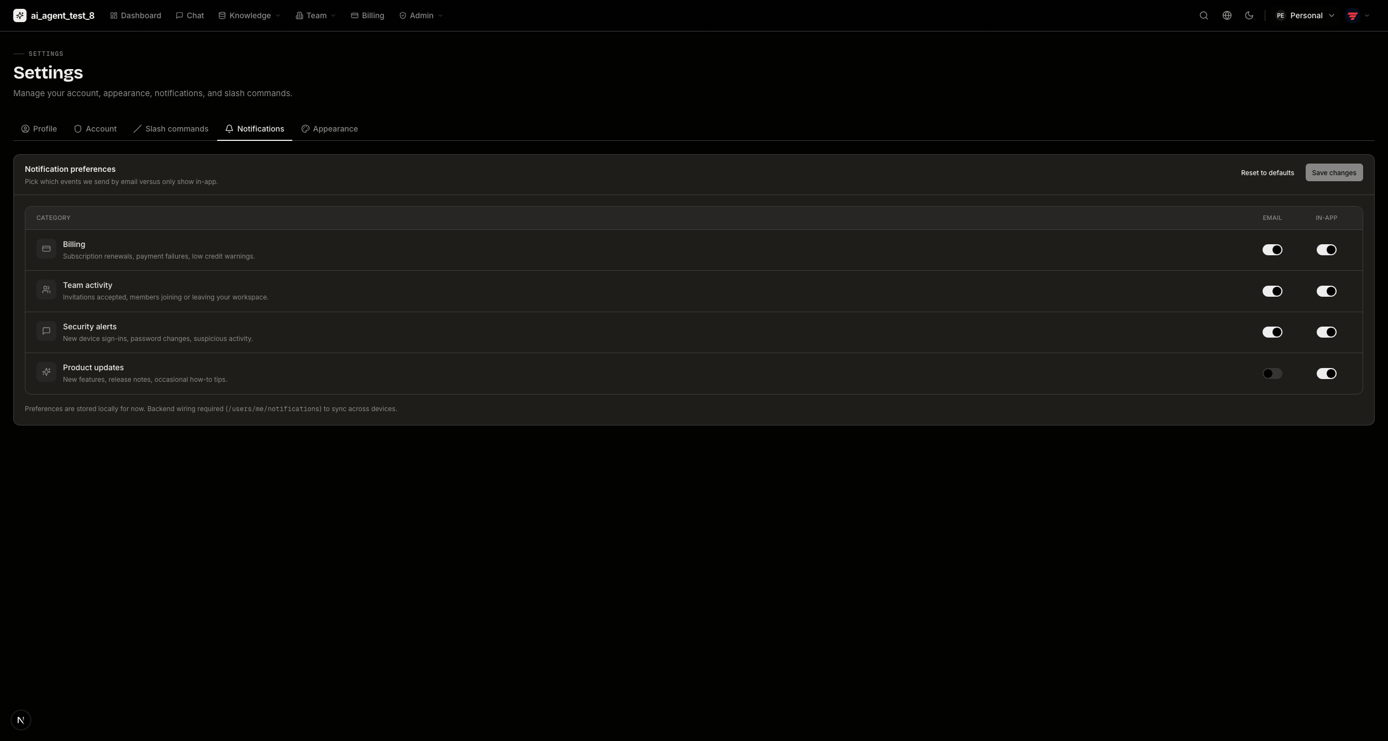Open the user account menu chevron
Image resolution: width=1388 pixels, height=741 pixels.
coord(1367,15)
